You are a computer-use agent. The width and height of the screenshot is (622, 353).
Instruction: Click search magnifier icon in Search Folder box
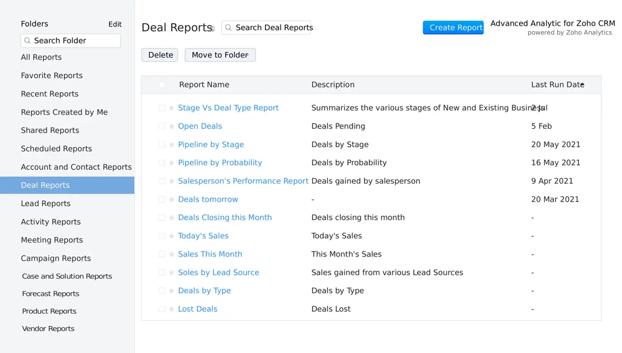click(x=27, y=41)
